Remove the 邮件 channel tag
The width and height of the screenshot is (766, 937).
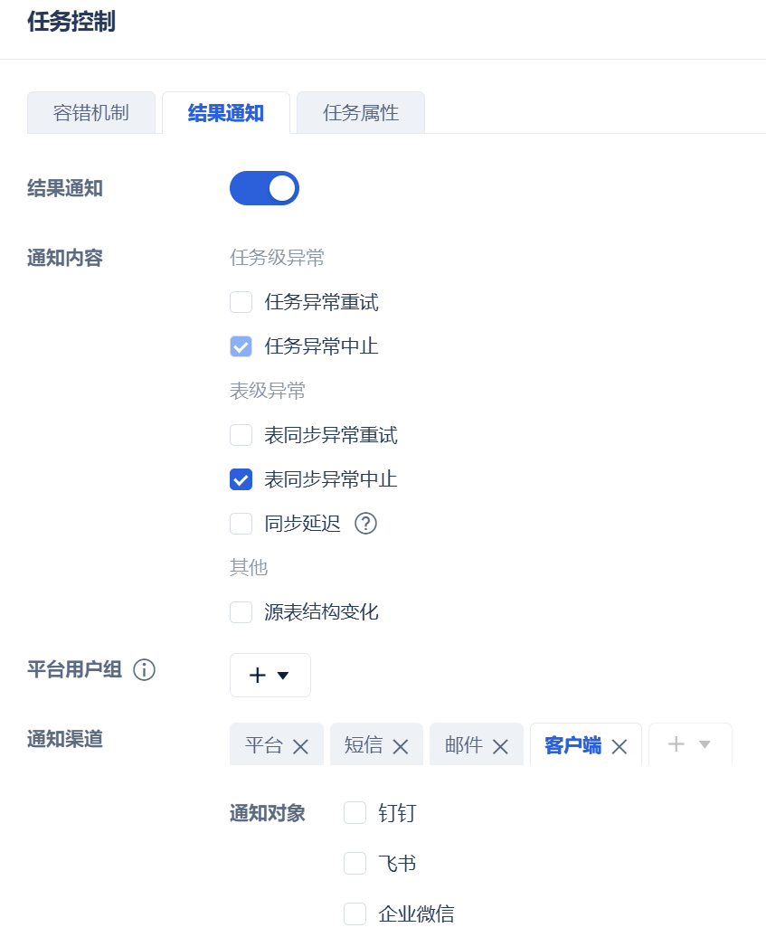coord(500,746)
